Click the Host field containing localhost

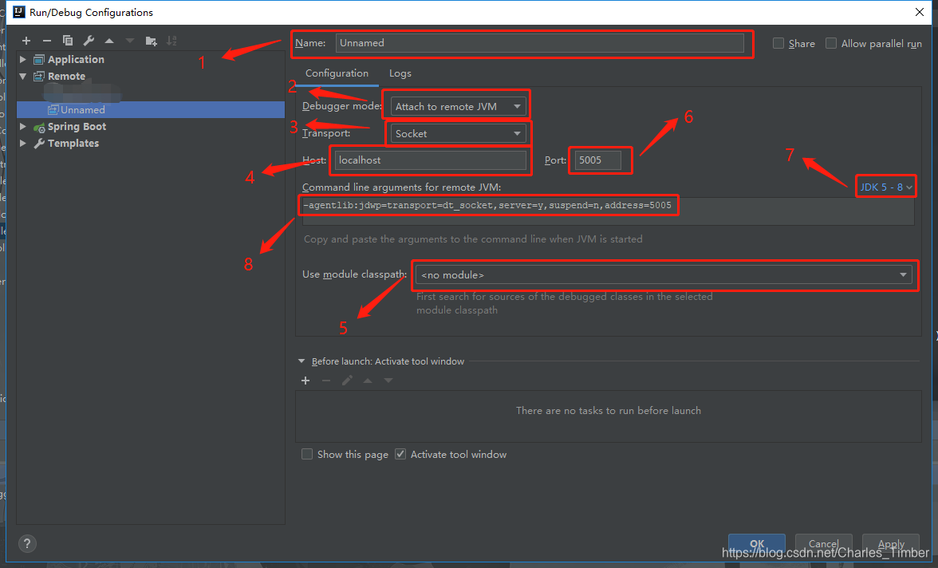click(x=430, y=160)
